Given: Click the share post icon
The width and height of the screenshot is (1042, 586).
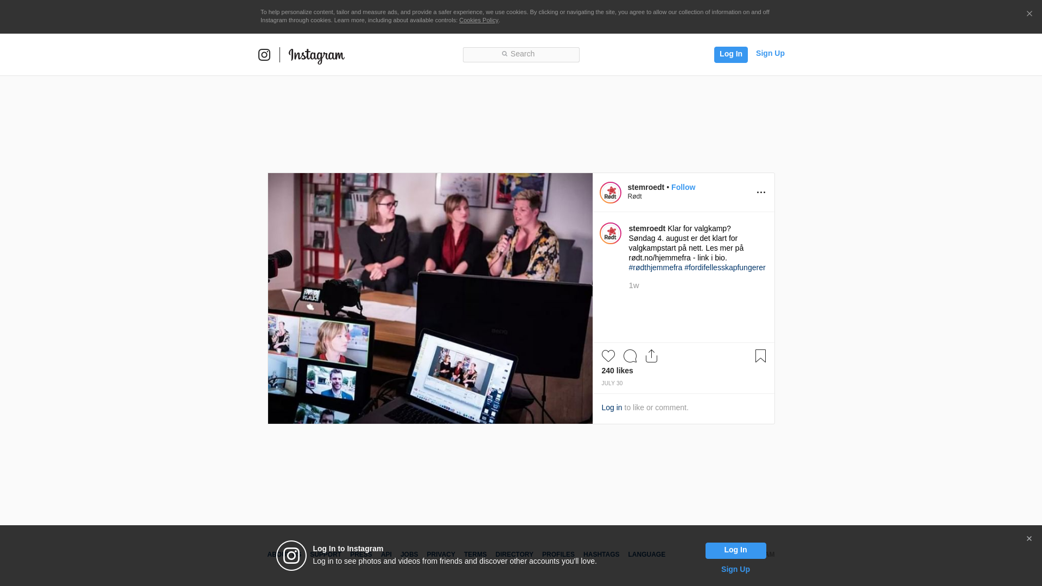Looking at the screenshot, I should click(x=651, y=356).
